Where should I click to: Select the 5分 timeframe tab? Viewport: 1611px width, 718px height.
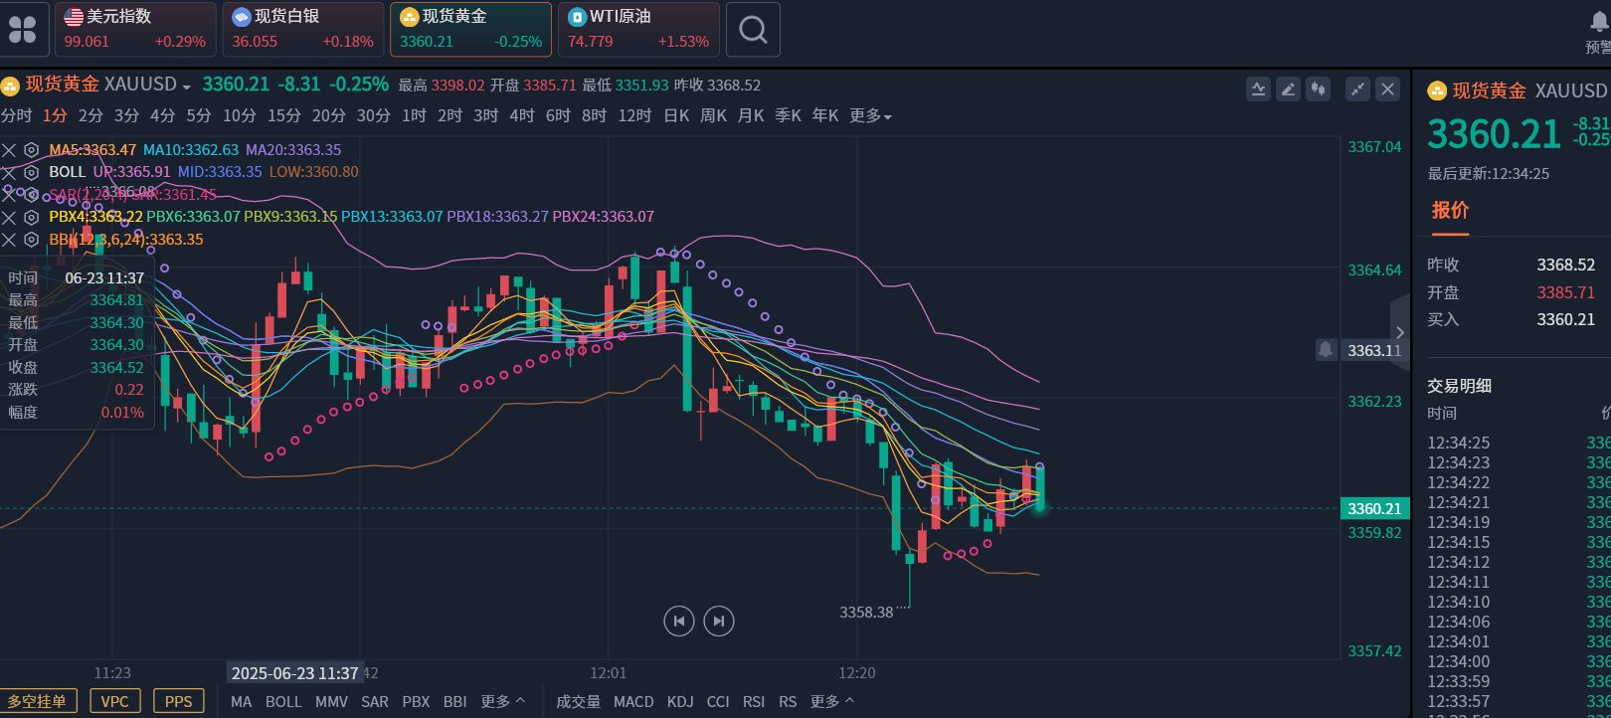(x=199, y=116)
